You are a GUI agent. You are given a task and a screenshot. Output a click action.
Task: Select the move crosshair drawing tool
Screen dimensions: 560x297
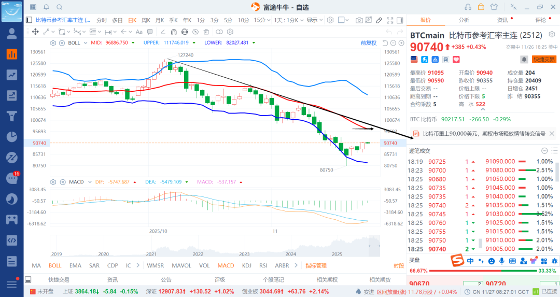click(35, 32)
